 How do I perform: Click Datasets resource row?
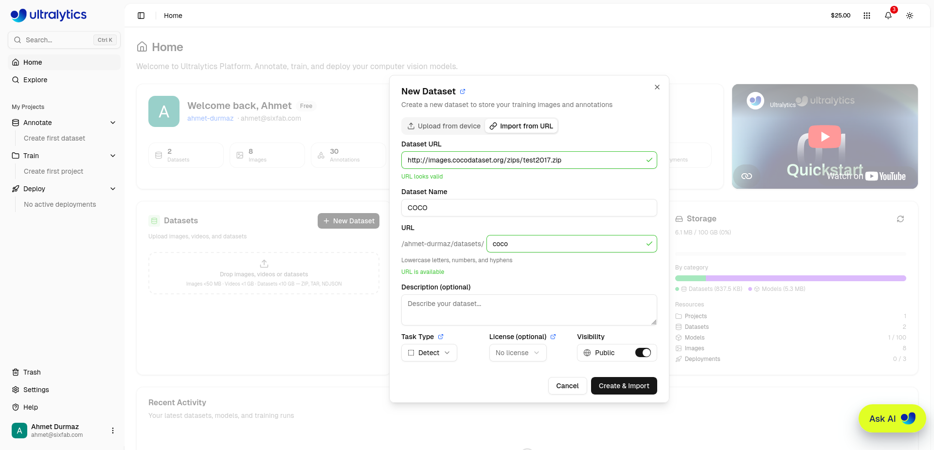coord(790,327)
